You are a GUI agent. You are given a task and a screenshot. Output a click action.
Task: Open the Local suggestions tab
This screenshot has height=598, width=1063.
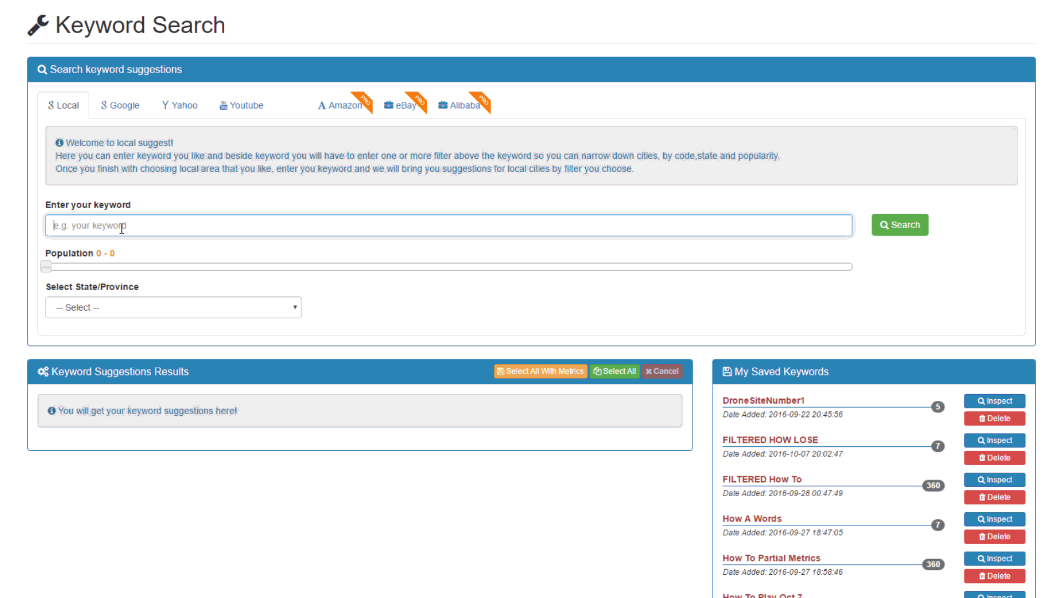tap(63, 105)
